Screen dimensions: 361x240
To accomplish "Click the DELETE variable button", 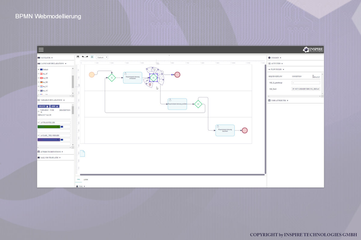I will click(x=43, y=106).
